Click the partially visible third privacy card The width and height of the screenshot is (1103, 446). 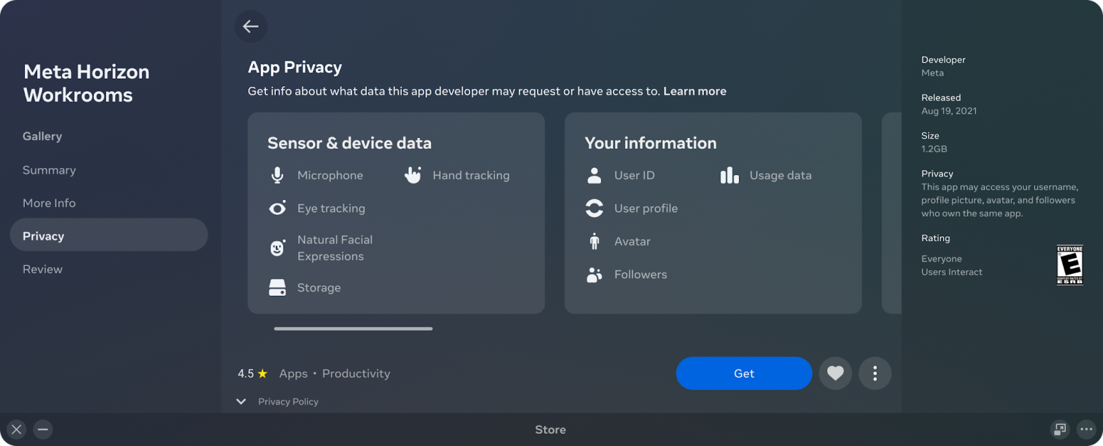892,213
